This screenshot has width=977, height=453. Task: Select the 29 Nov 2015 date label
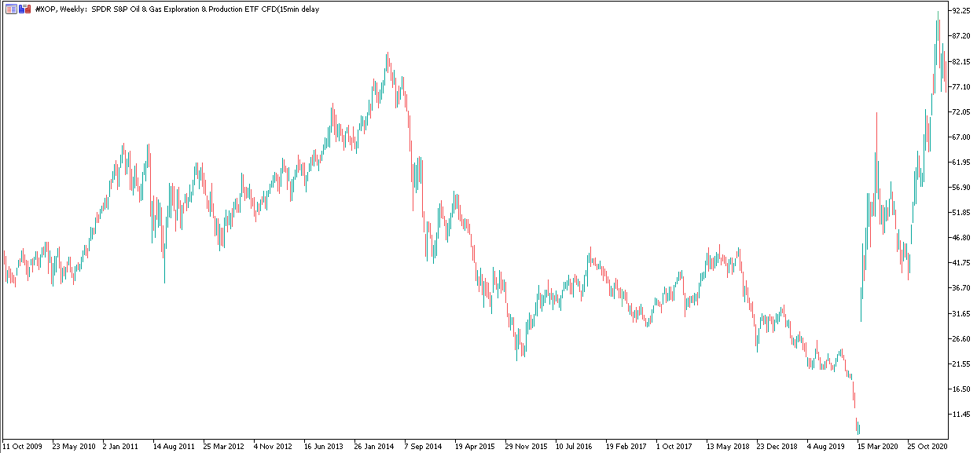526,446
